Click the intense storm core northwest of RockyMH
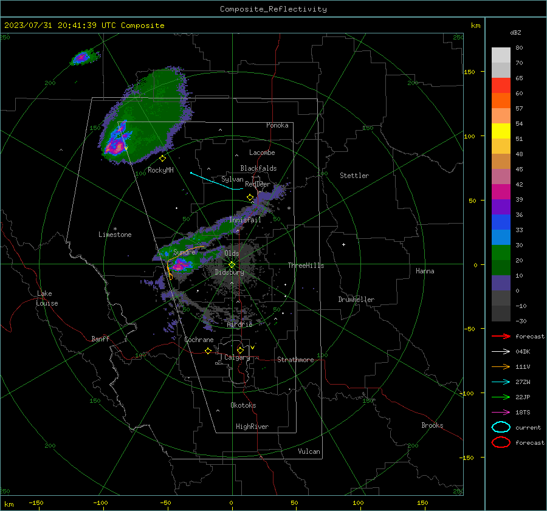 coord(116,146)
